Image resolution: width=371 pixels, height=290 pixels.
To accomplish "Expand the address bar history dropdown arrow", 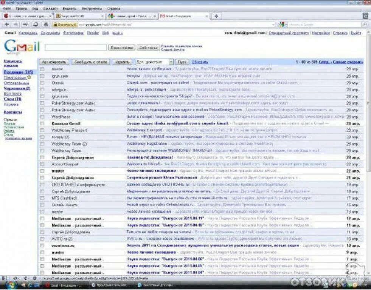I will point(273,25).
